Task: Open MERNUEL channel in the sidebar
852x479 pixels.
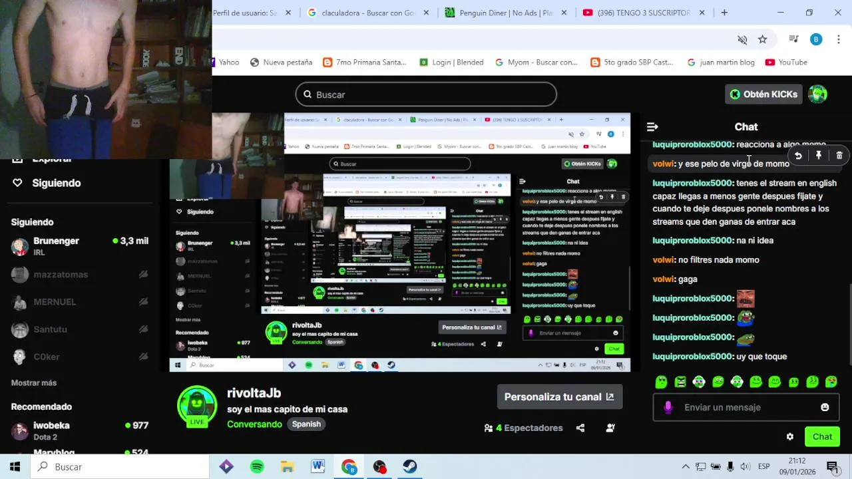Action: tap(80, 301)
